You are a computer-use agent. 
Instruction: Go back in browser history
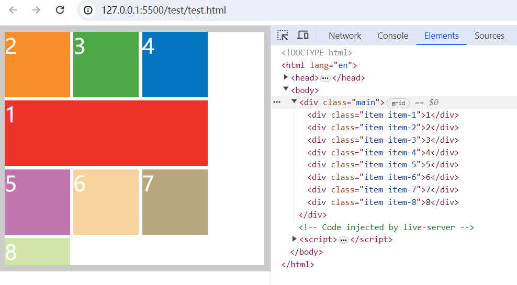tap(13, 10)
